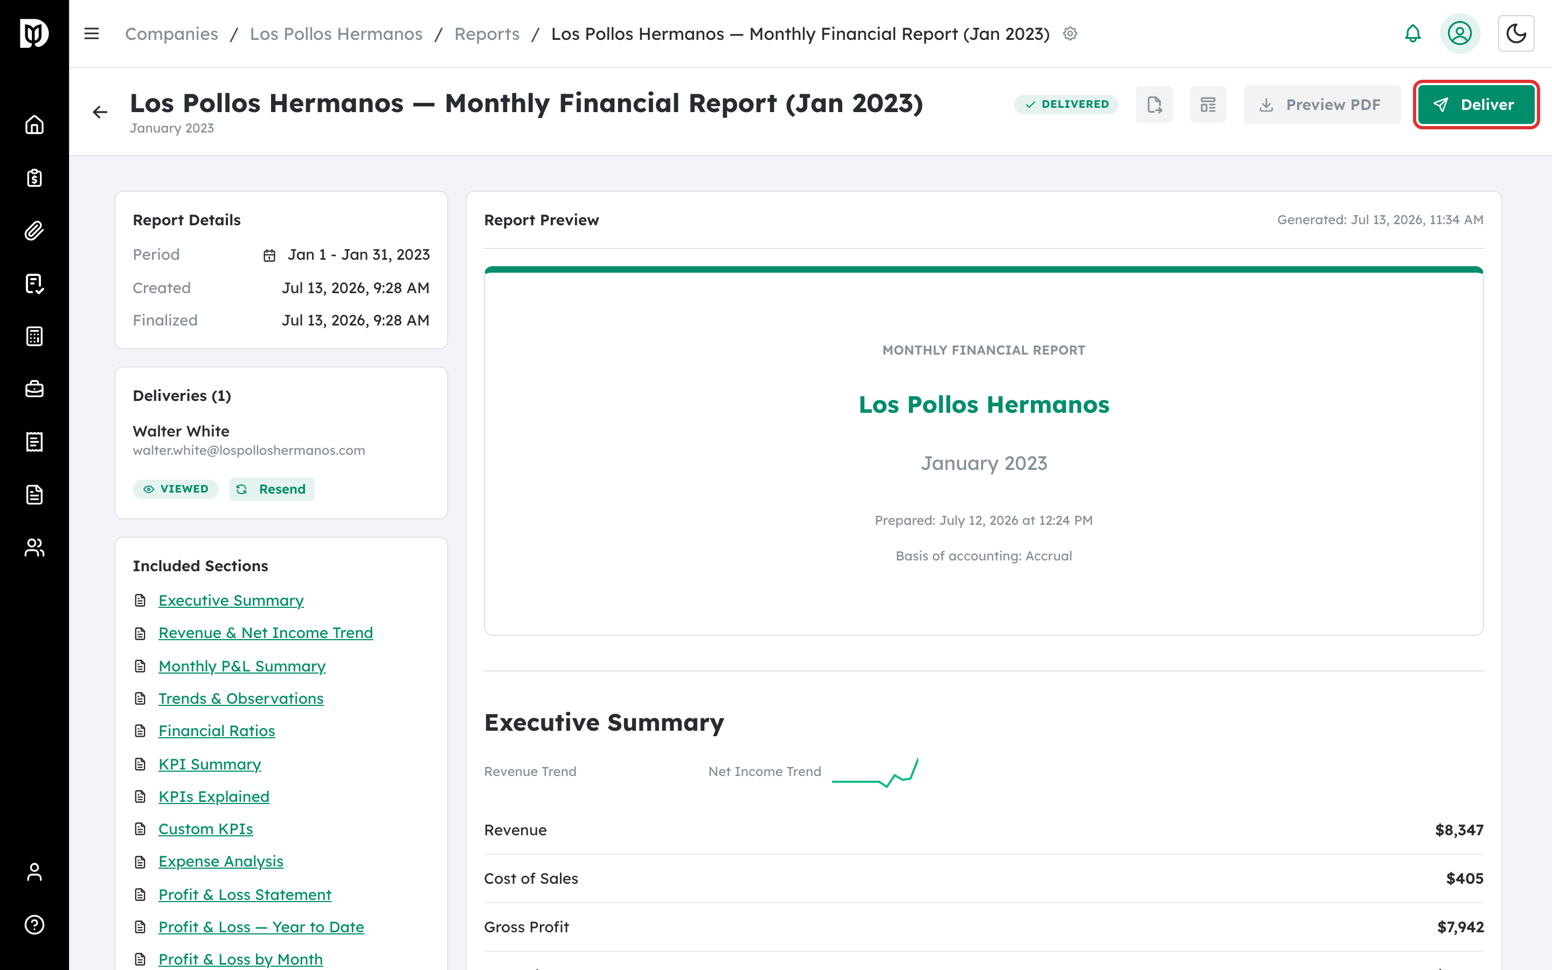Open Los Pollos Hermanos breadcrumb
The image size is (1552, 970).
(336, 33)
